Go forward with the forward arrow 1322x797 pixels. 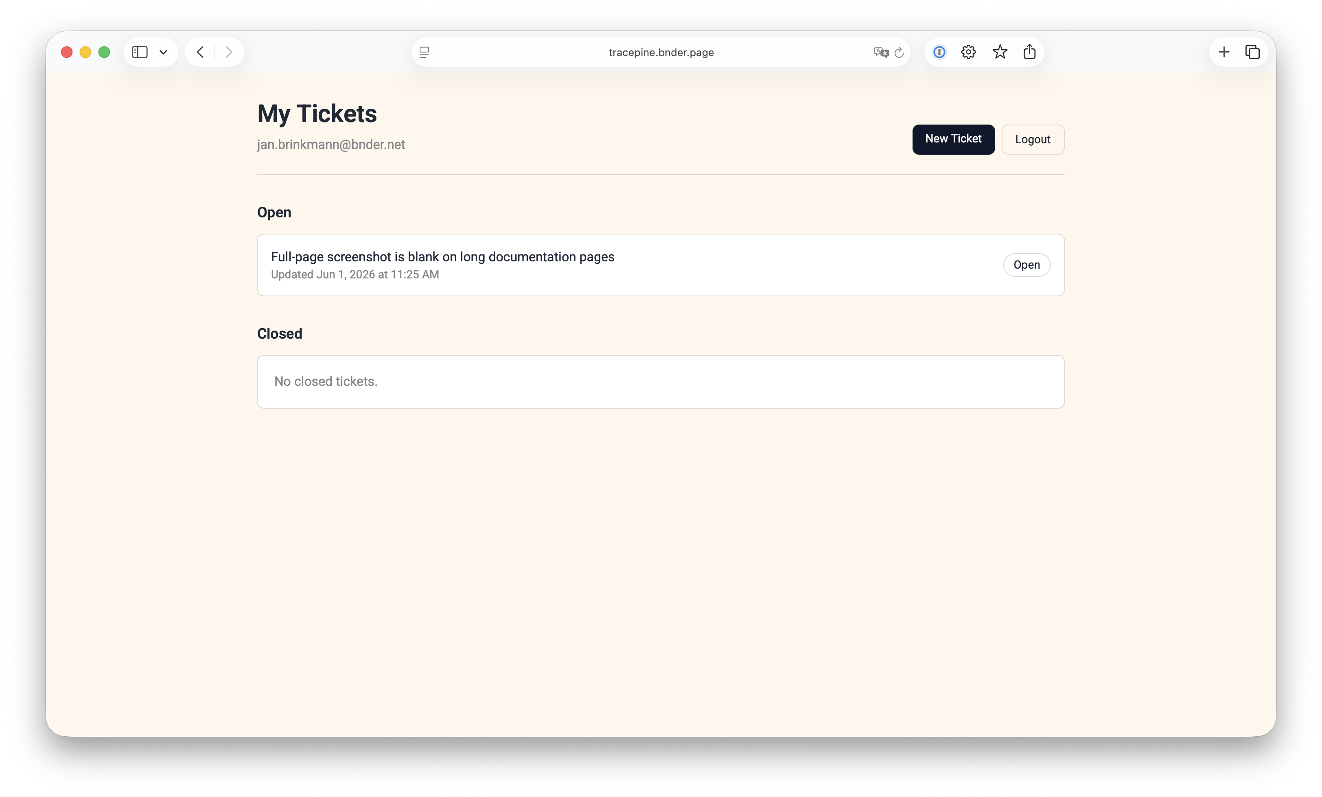coord(229,52)
